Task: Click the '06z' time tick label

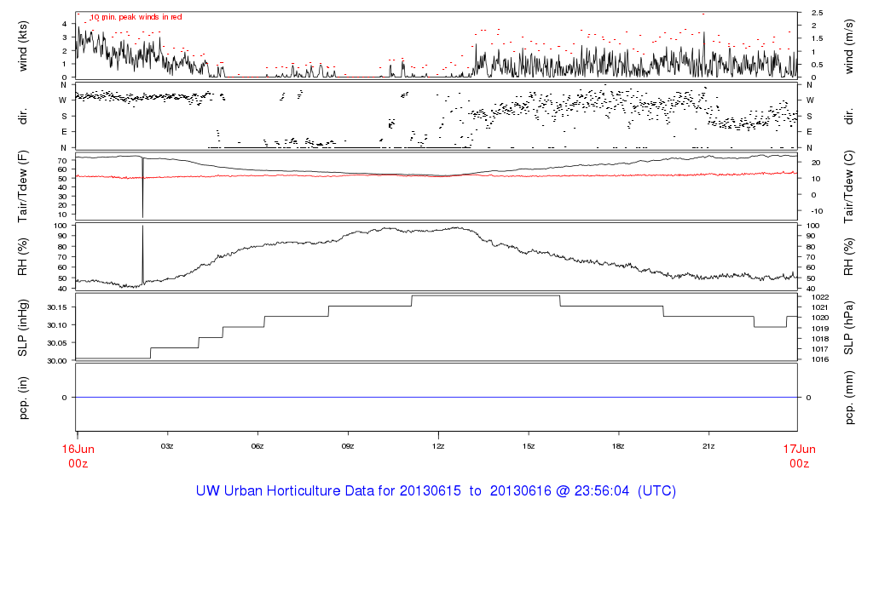Action: 257,446
